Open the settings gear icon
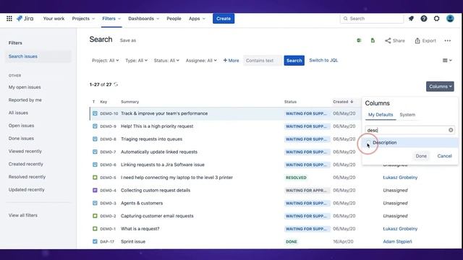463x260 pixels. click(x=436, y=19)
